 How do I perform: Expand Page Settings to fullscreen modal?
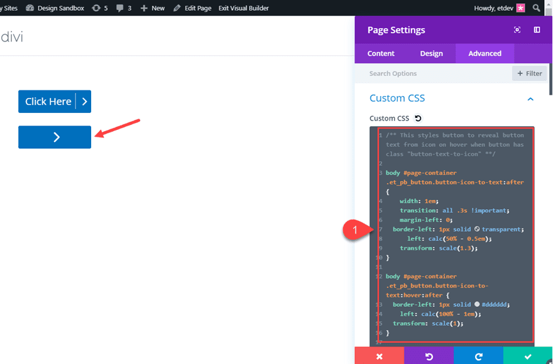(517, 29)
